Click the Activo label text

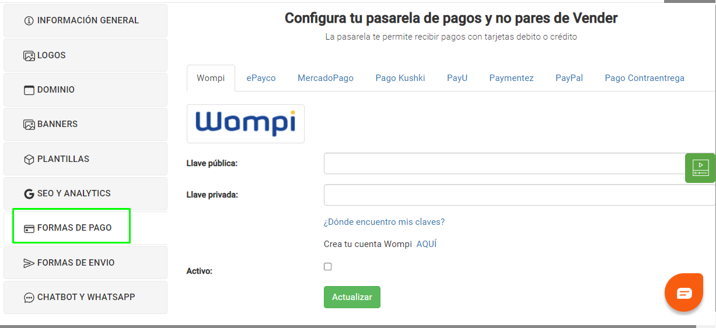200,271
